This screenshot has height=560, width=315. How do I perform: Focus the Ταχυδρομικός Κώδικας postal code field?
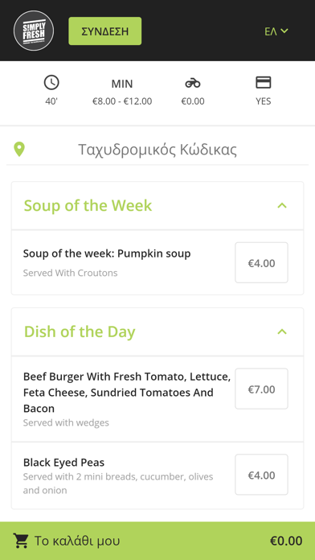pyautogui.click(x=157, y=150)
